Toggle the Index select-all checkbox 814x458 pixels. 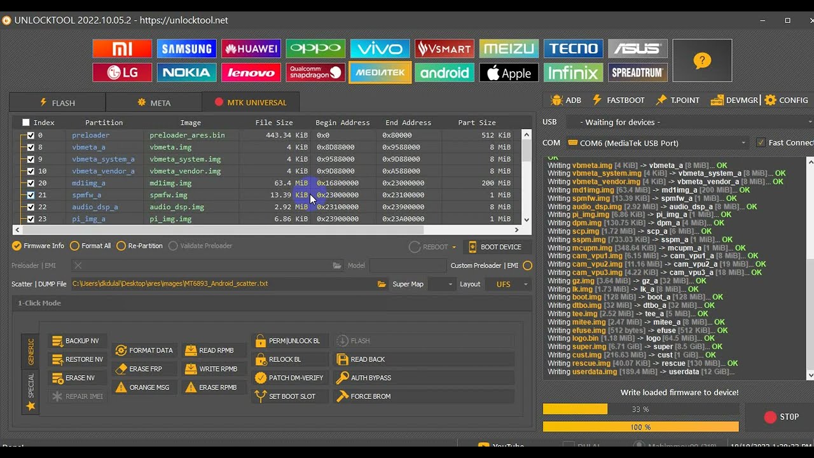coord(26,123)
